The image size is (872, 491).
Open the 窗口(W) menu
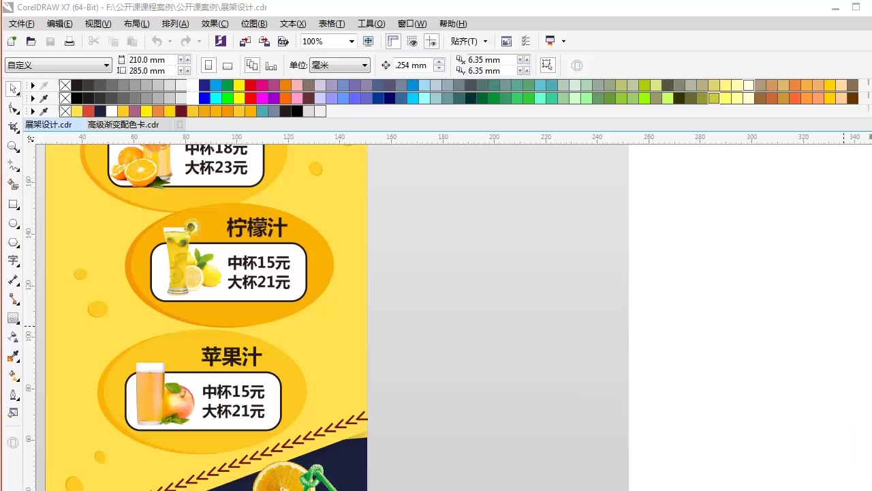(x=412, y=23)
